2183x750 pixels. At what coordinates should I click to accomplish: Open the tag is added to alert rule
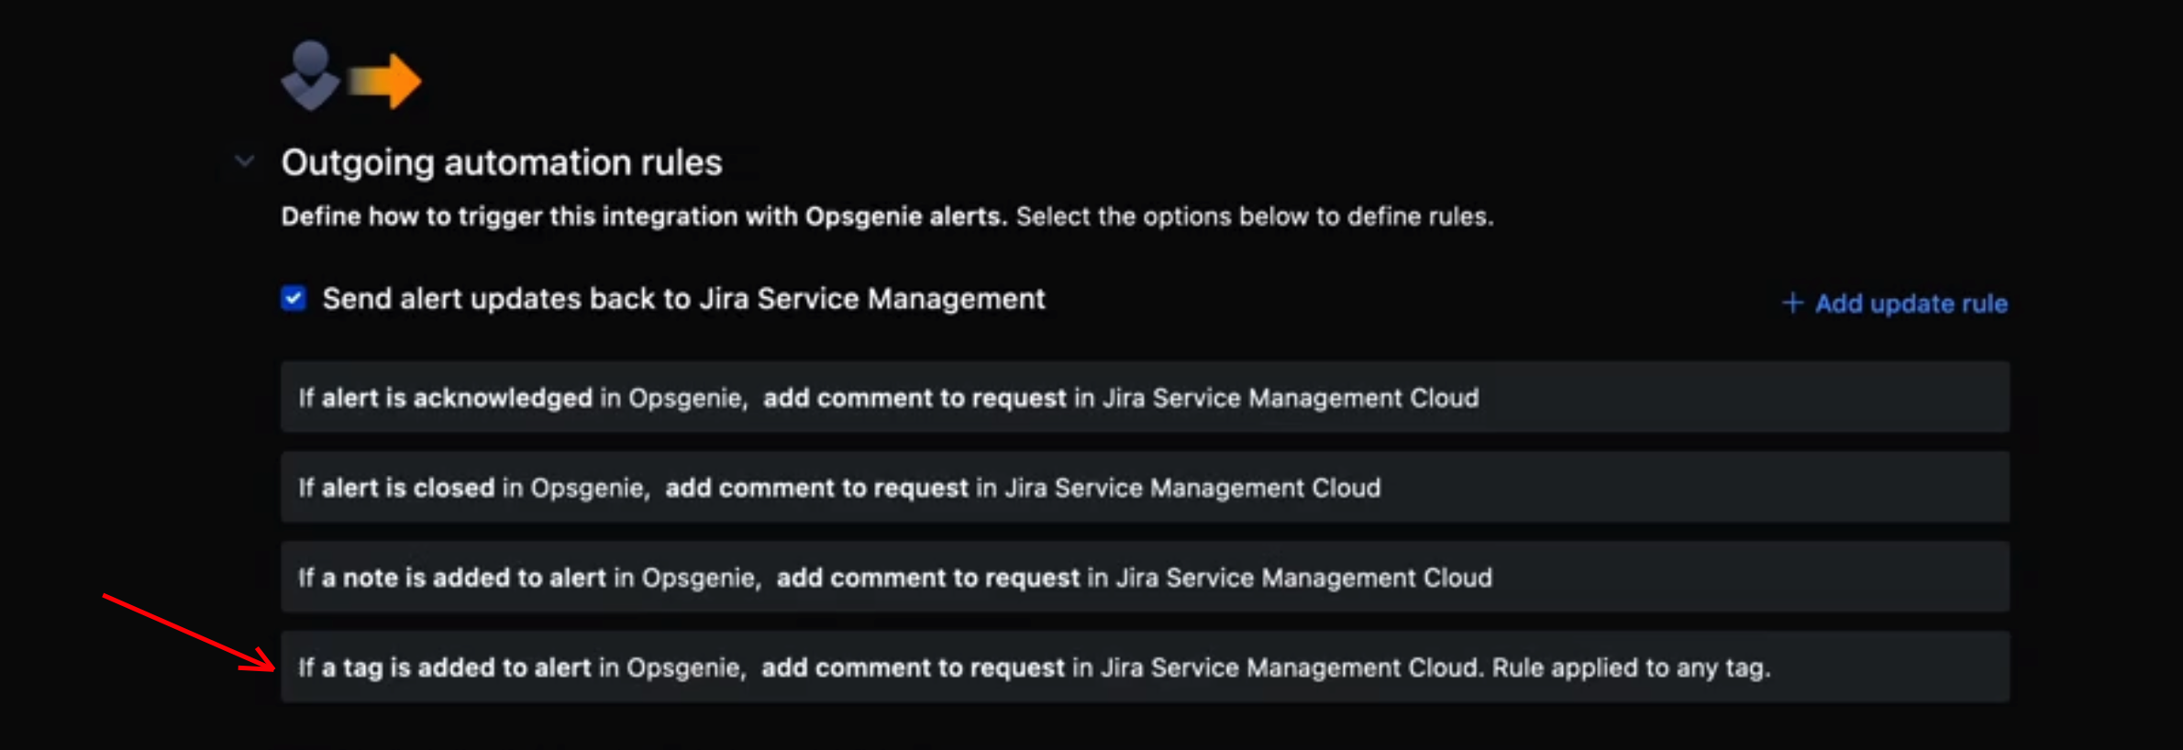pyautogui.click(x=1145, y=667)
